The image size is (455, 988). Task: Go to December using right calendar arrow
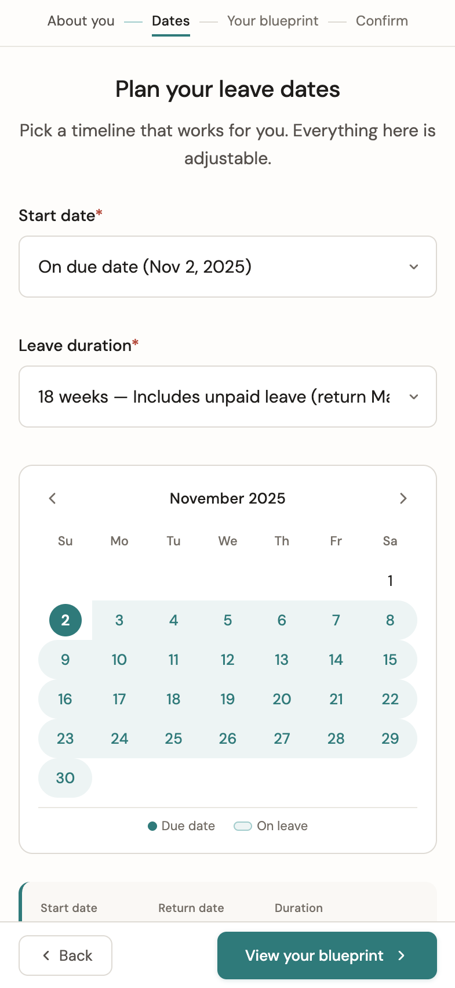(x=403, y=498)
